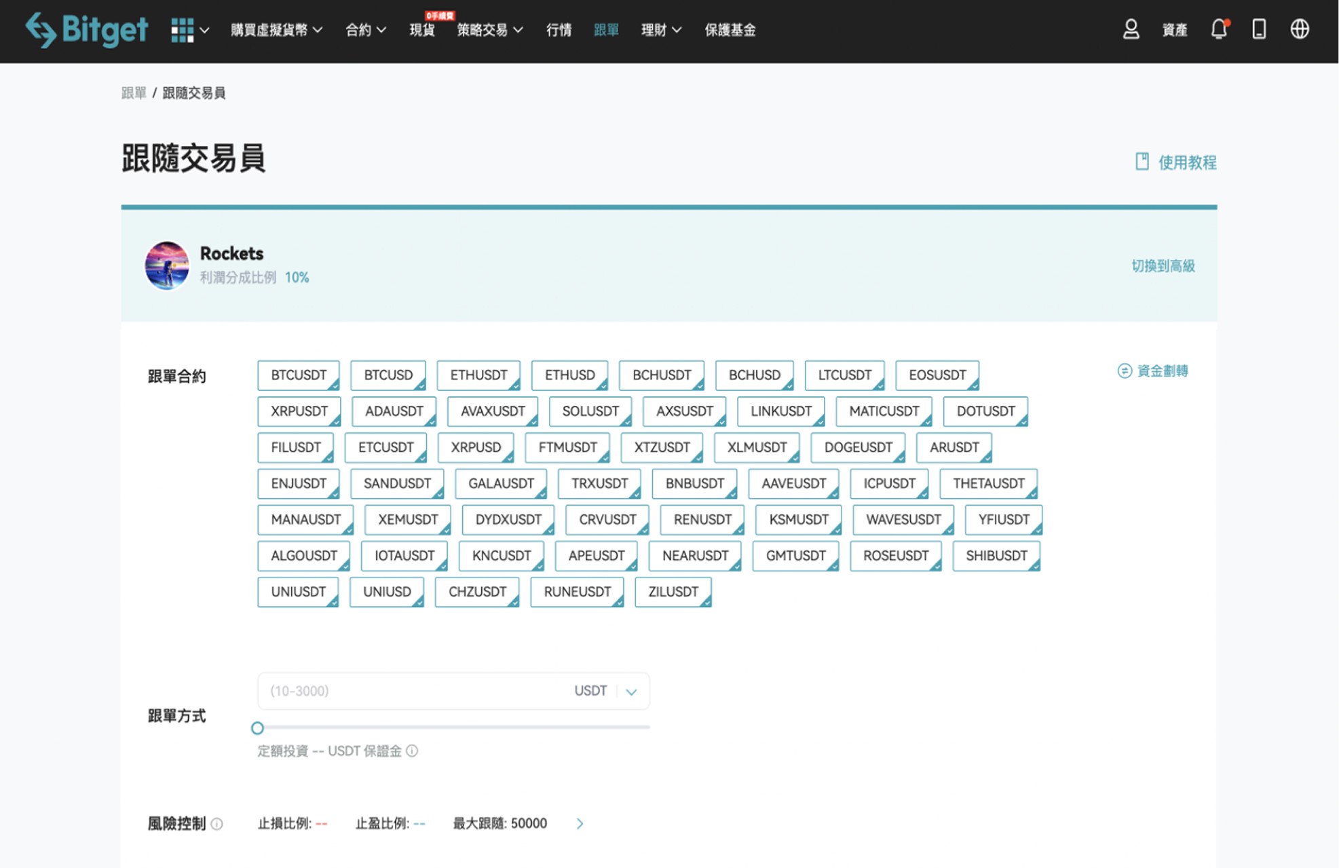Toggle the SOLUSDT contract tag
The height and width of the screenshot is (868, 1339).
590,411
